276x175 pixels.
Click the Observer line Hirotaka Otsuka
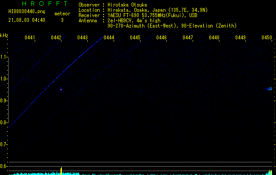[113, 5]
